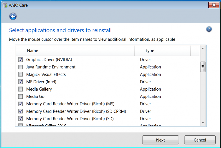This screenshot has height=148, width=221.
Task: Click the scrollbar down arrow
Action: click(203, 123)
